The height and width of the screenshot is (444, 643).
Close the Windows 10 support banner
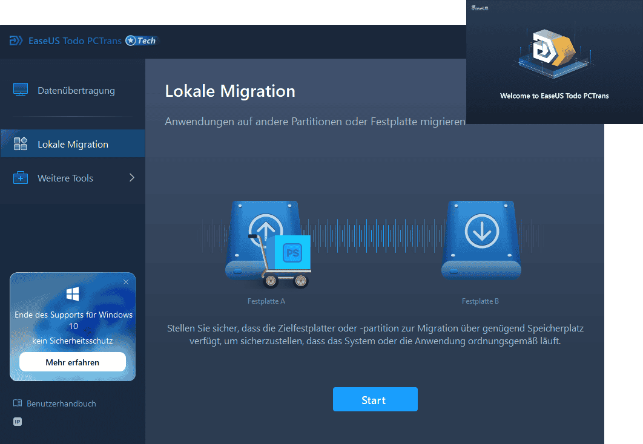pos(126,282)
